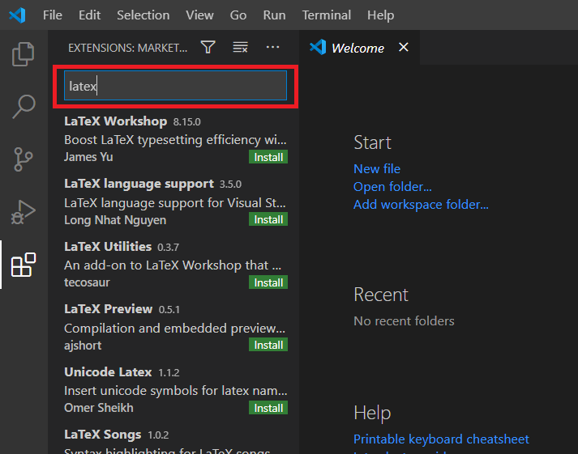Viewport: 578px width, 454px height.
Task: Click the VS Code logo icon
Action: pos(17,15)
